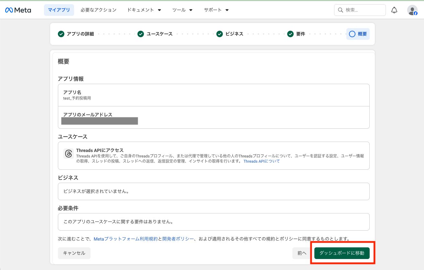Open the Threads APIについて link

pyautogui.click(x=261, y=161)
